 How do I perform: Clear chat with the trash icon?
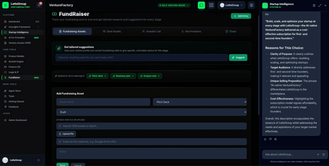(x=314, y=5)
